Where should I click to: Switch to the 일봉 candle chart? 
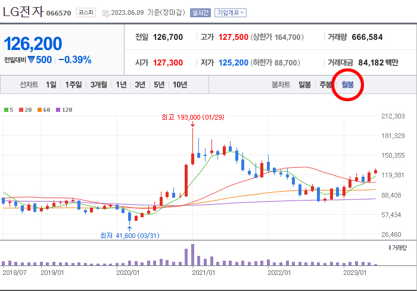point(305,85)
